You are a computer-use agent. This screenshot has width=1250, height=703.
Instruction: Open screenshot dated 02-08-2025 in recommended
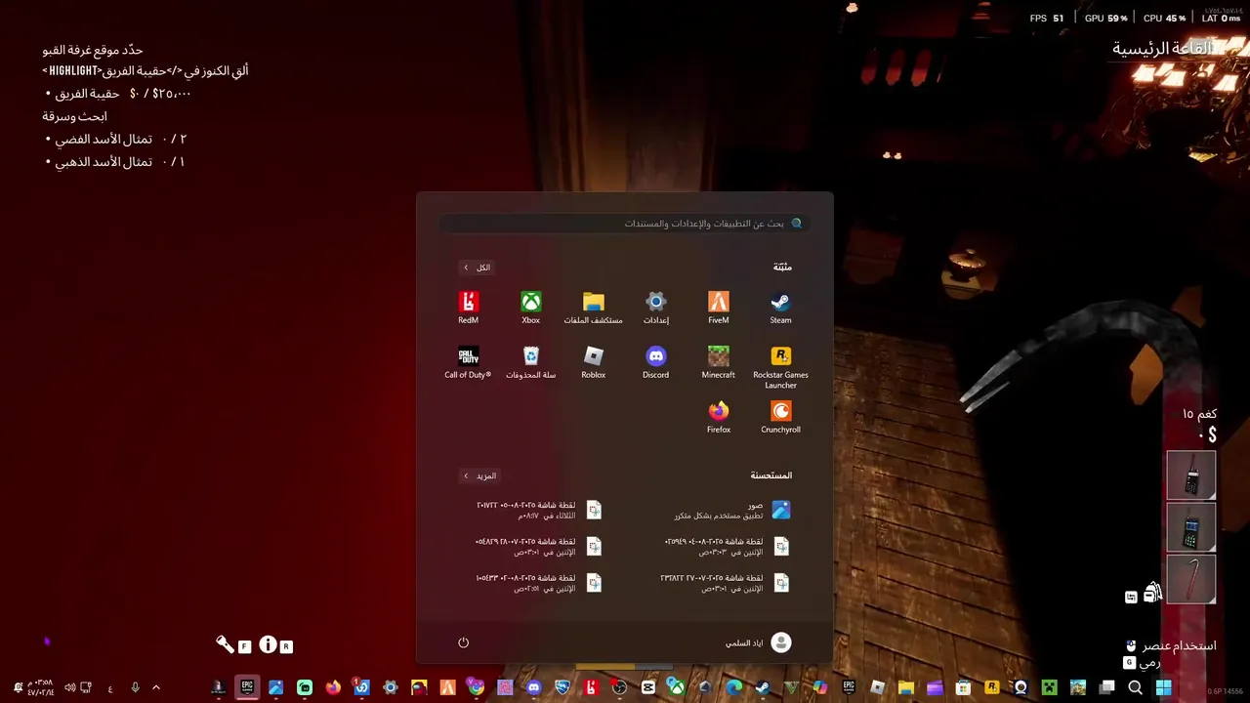(x=539, y=582)
